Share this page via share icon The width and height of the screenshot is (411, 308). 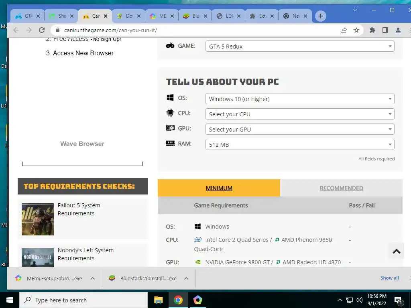[x=344, y=30]
